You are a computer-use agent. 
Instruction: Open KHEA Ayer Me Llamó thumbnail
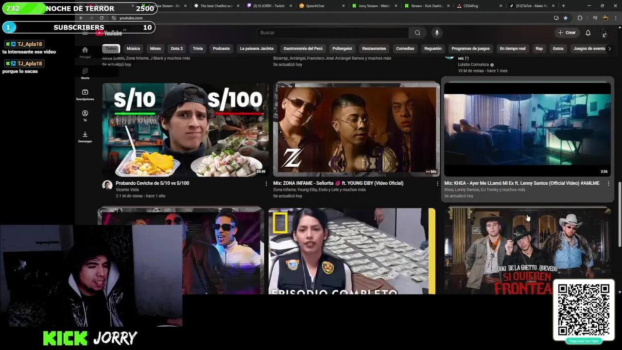[527, 129]
